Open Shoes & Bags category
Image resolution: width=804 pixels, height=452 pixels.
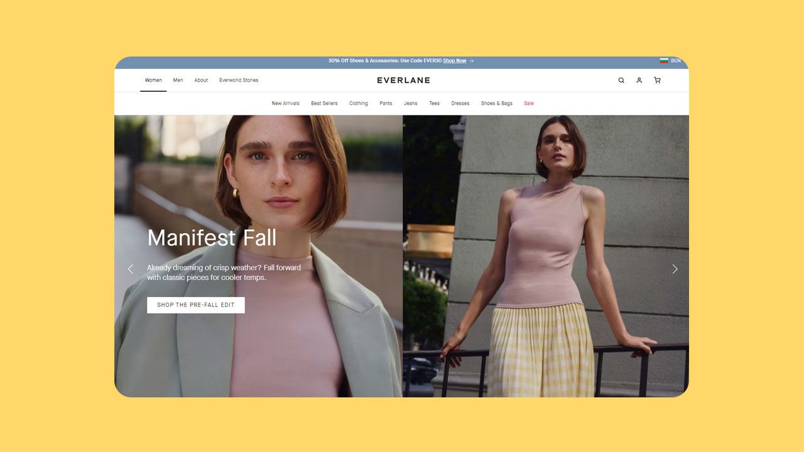pos(497,104)
